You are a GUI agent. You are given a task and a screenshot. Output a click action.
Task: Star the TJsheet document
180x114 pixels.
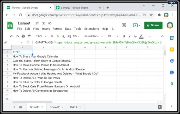pos(37,23)
